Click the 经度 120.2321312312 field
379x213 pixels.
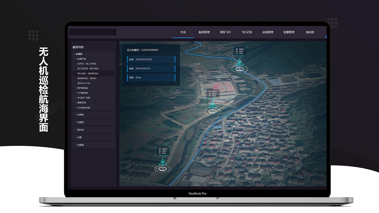click(x=151, y=59)
